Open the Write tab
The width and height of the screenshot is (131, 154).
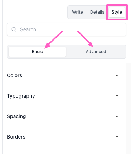77,12
